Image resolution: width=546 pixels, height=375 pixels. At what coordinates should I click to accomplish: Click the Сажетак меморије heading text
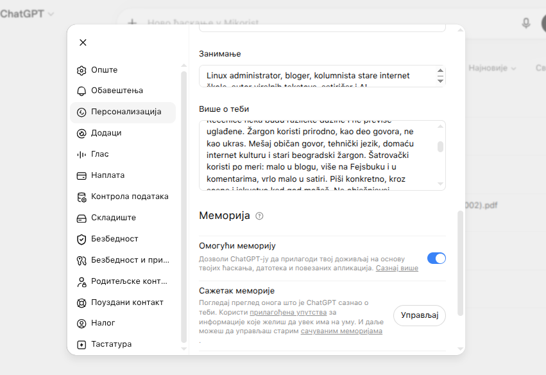[x=237, y=291]
